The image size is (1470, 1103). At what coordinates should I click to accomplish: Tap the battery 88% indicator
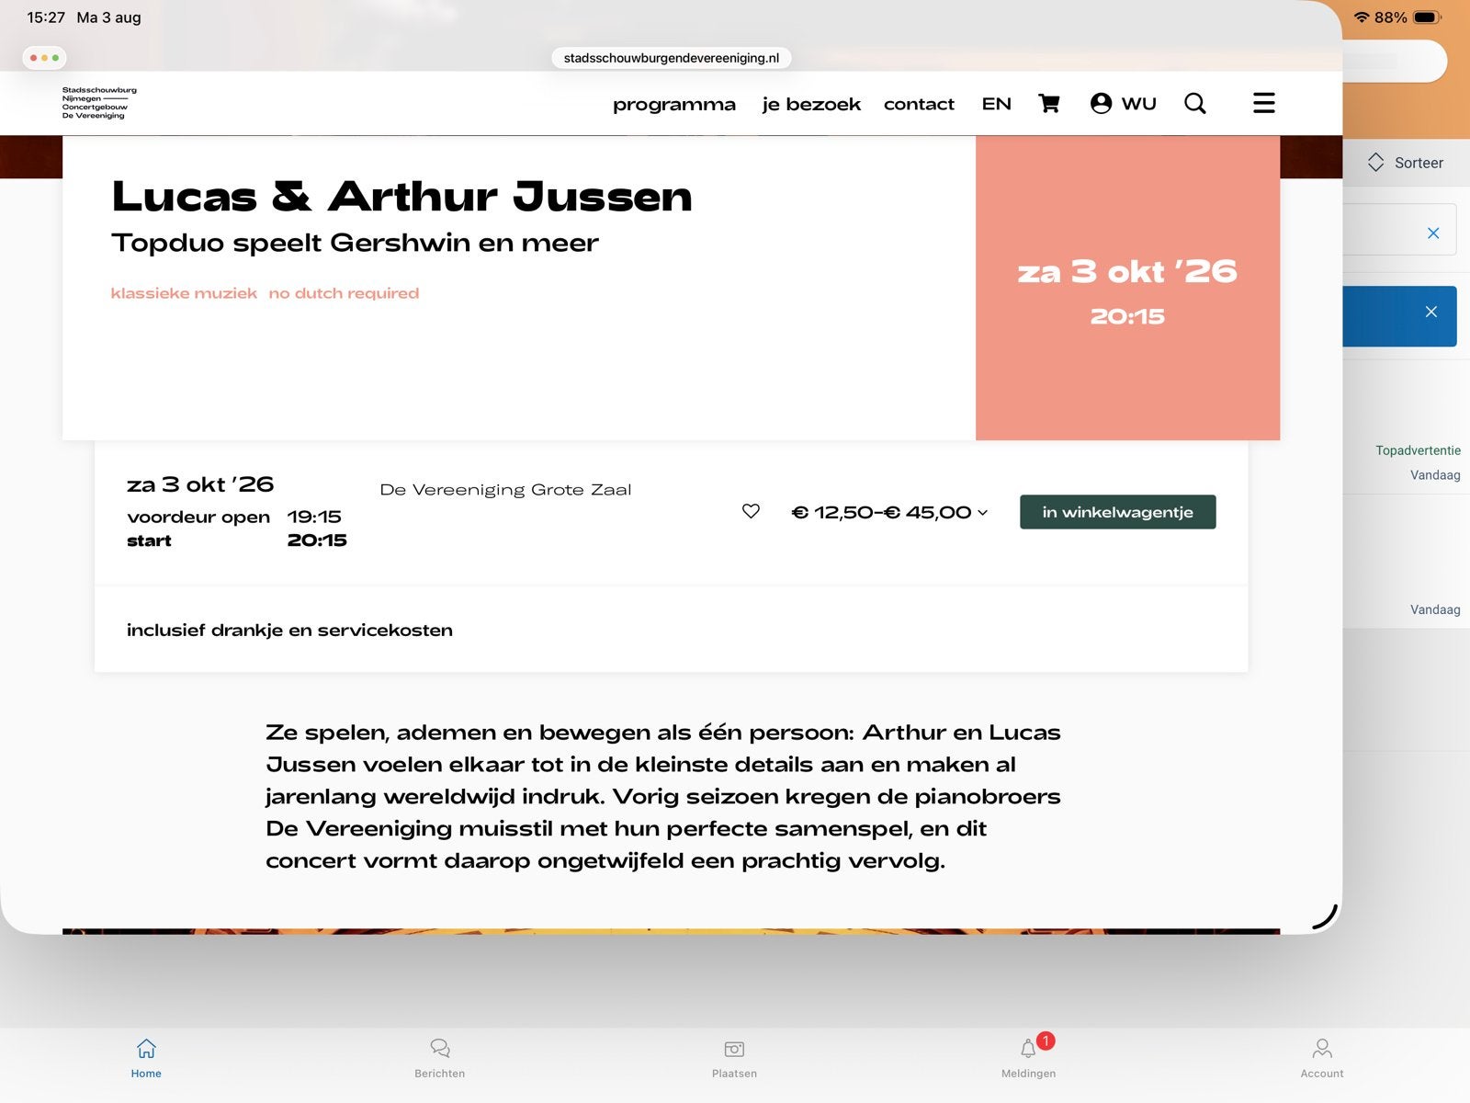1408,17
